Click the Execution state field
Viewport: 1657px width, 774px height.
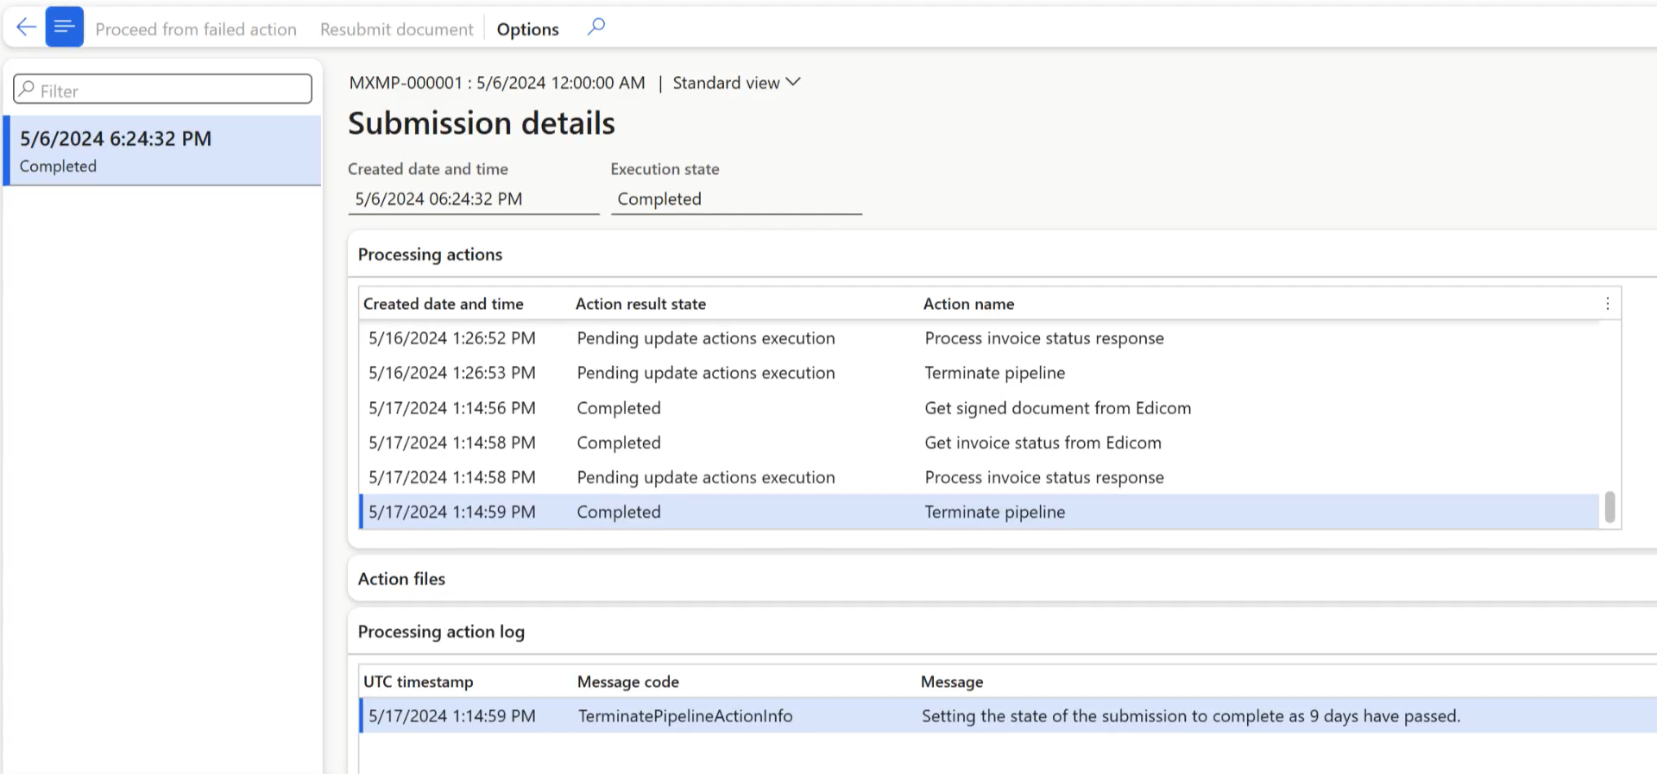click(x=736, y=199)
